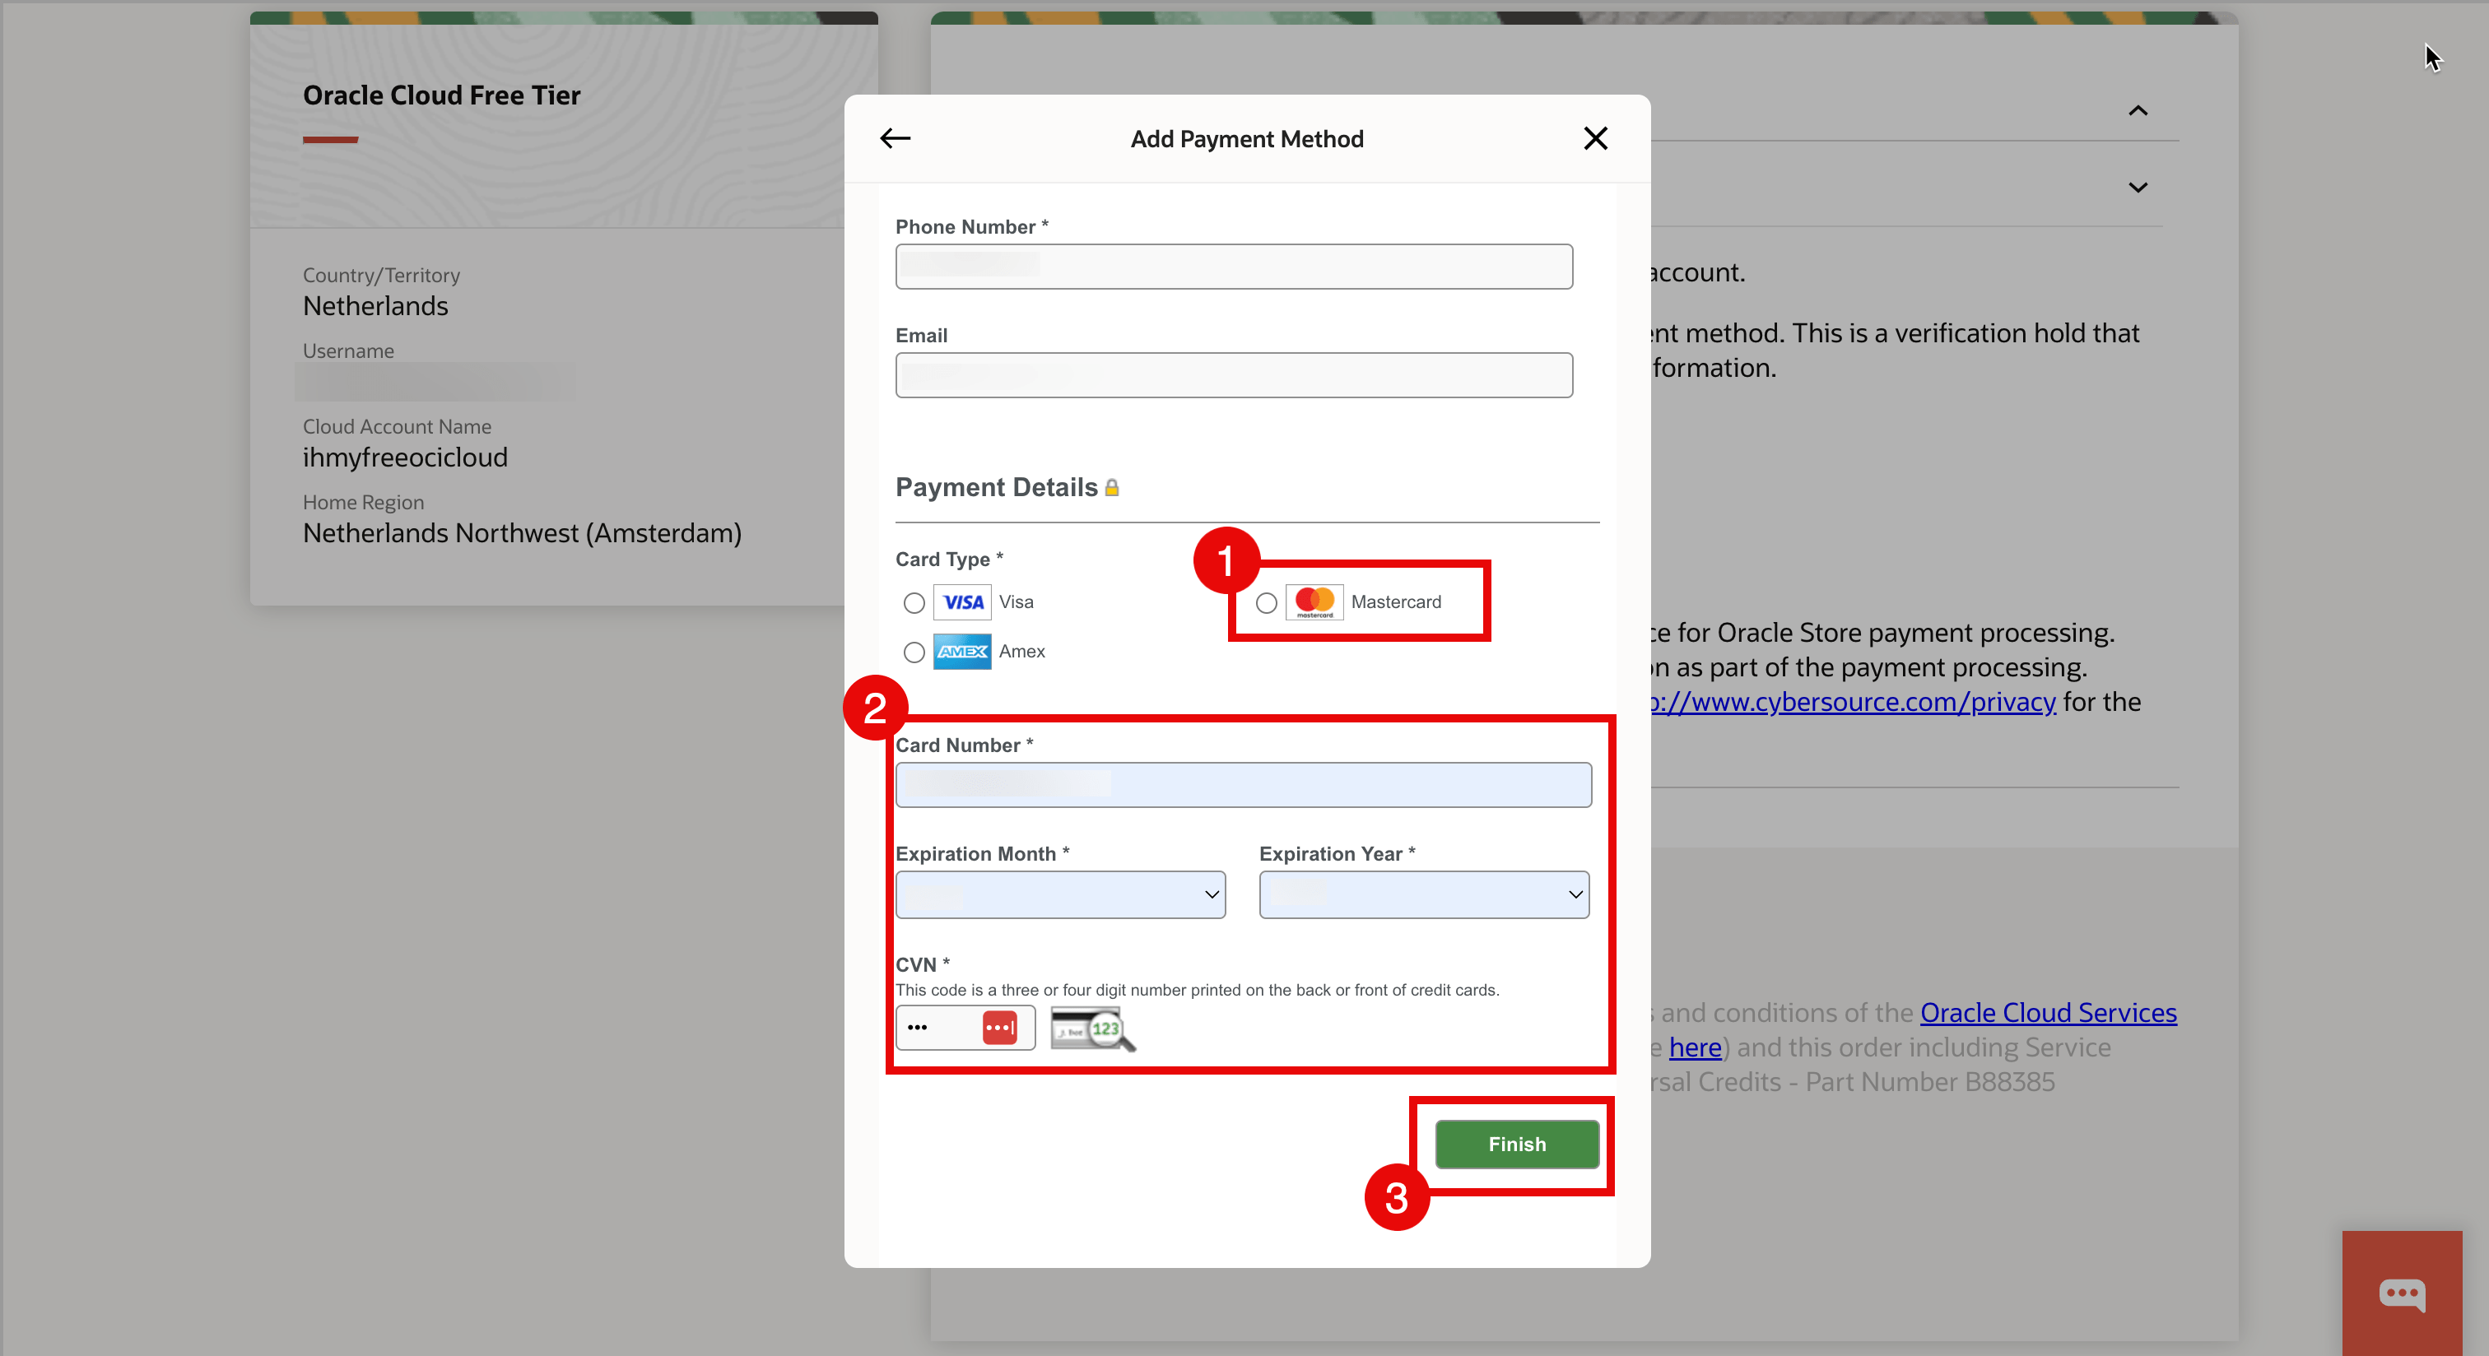The height and width of the screenshot is (1356, 2489).
Task: Select the Visa radio button
Action: pyautogui.click(x=913, y=604)
